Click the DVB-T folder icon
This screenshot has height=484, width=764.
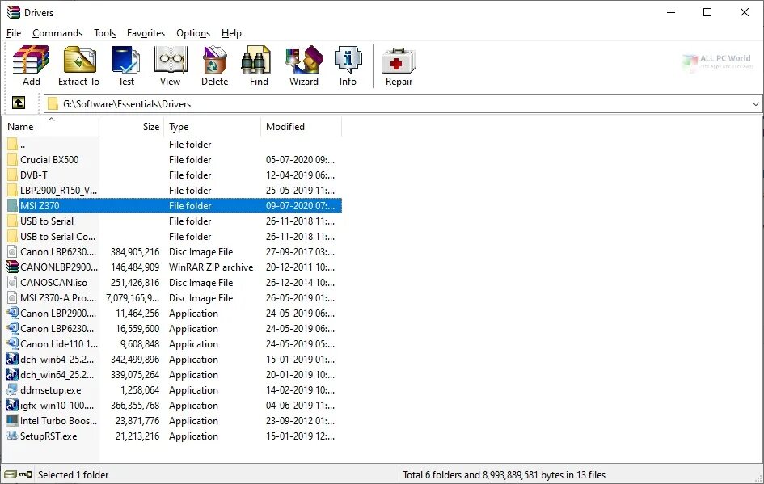[x=12, y=175]
